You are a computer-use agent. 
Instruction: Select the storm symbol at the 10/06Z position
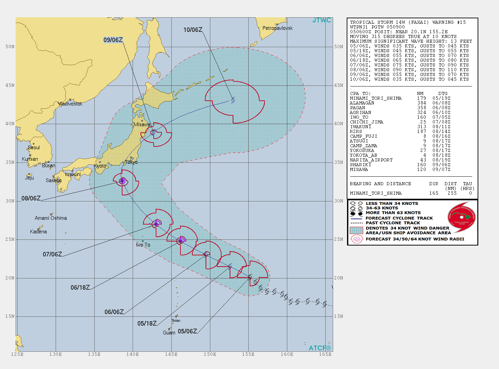233,100
